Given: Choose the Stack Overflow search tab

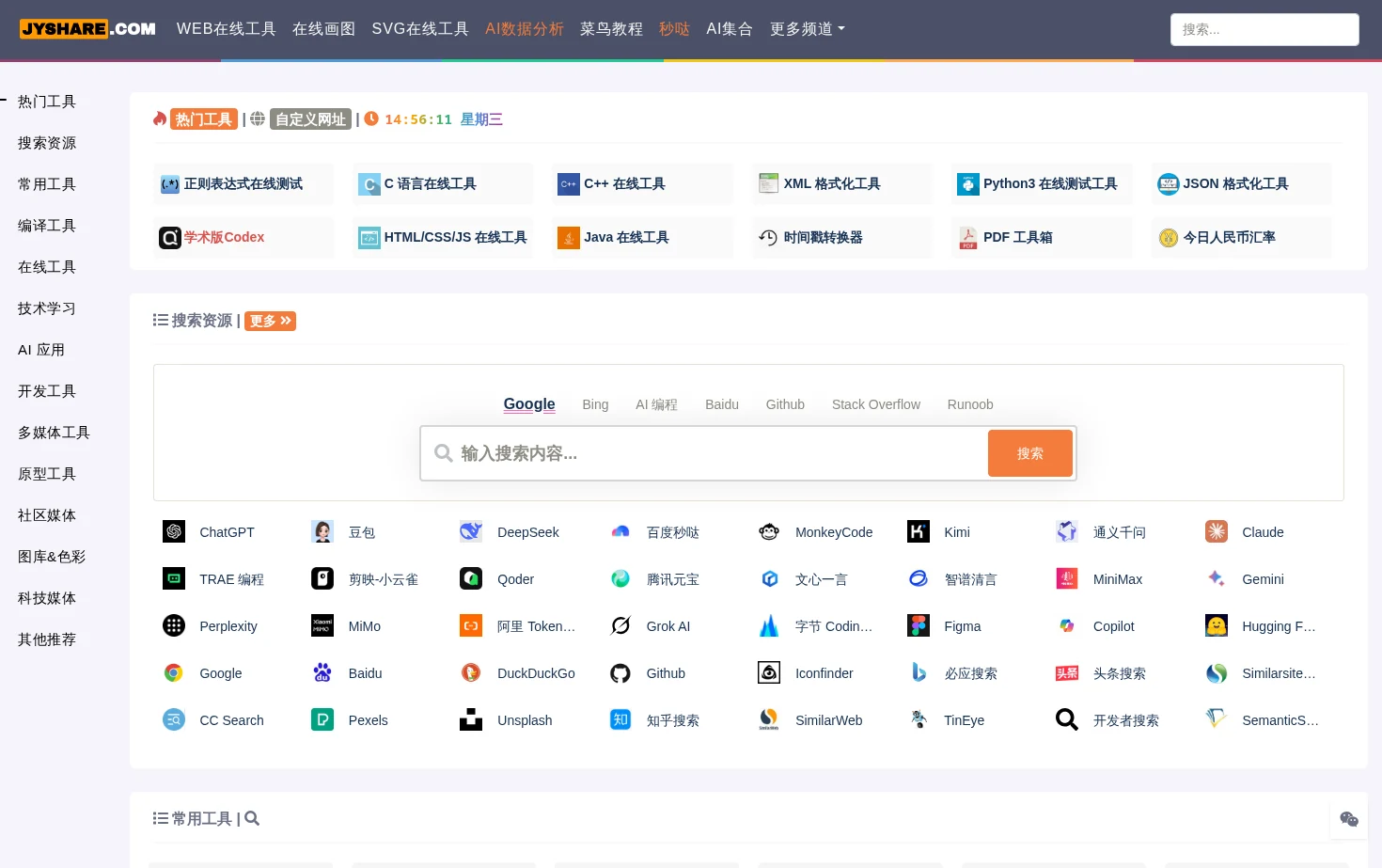Looking at the screenshot, I should pos(876,404).
